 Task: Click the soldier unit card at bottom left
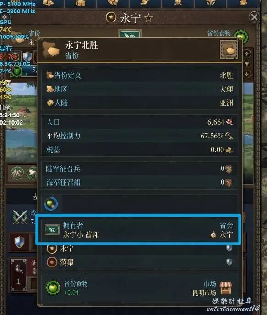18,275
